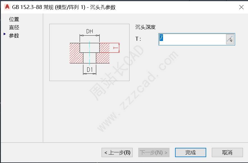Screen dimensions: 248x163
Task: Click the D1 dimension label in the diagram
Action: pos(90,70)
